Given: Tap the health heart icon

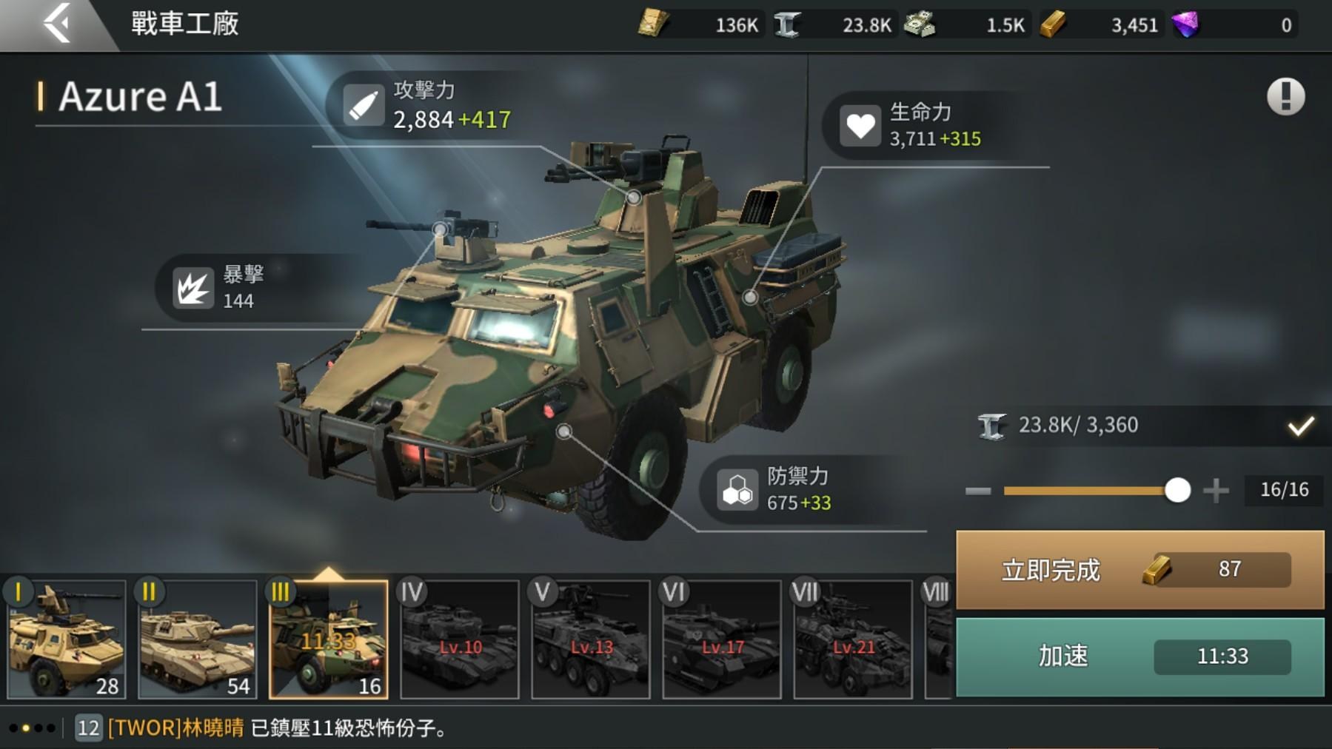Looking at the screenshot, I should [x=860, y=125].
